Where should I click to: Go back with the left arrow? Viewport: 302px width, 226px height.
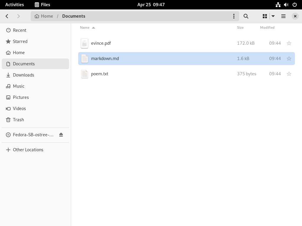[x=7, y=16]
